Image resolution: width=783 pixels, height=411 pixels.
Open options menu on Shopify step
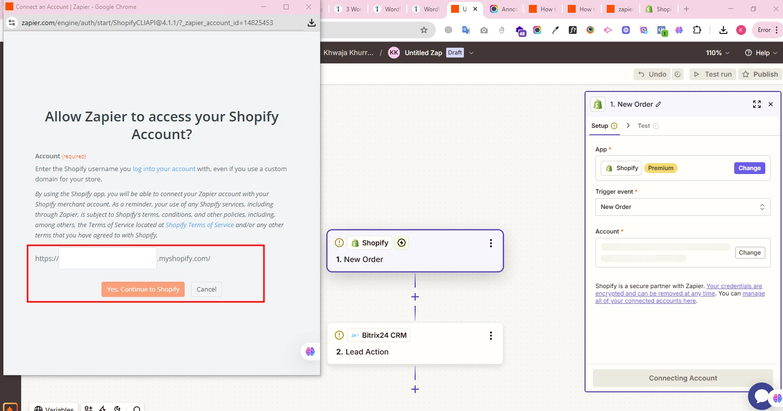point(490,243)
